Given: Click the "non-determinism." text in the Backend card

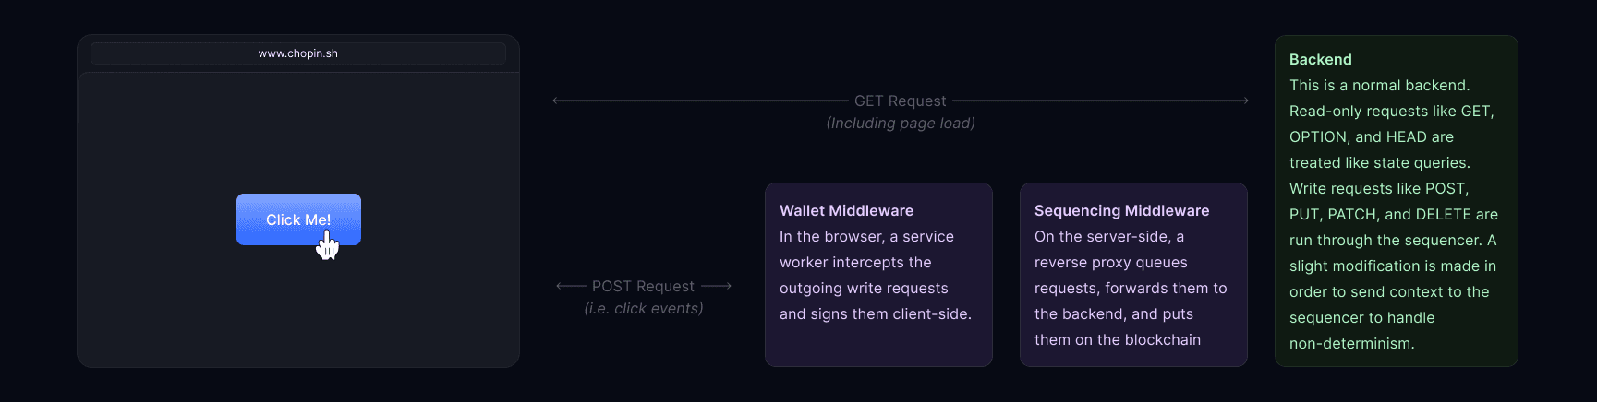Looking at the screenshot, I should 1351,343.
